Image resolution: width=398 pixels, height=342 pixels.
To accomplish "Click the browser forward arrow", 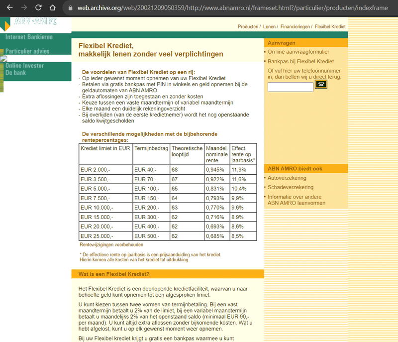I will pos(24,7).
